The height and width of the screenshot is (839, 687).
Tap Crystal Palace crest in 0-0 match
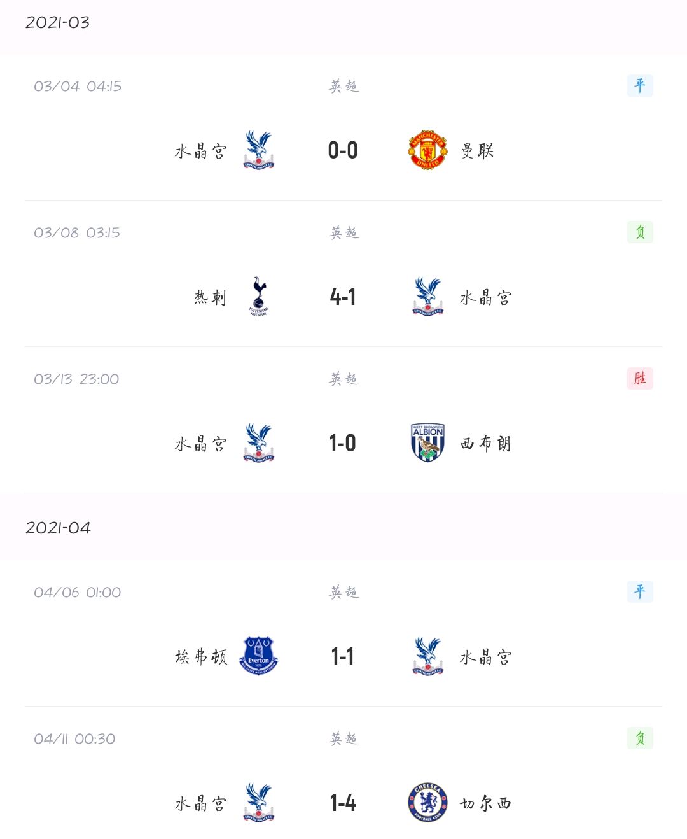[x=258, y=150]
